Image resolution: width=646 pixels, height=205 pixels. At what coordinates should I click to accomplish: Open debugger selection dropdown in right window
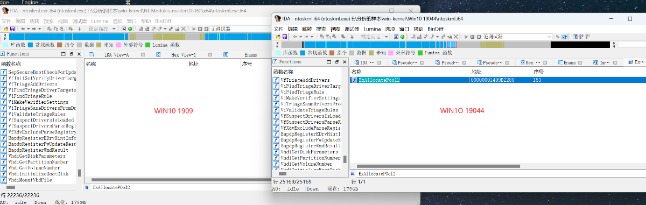coord(549,36)
